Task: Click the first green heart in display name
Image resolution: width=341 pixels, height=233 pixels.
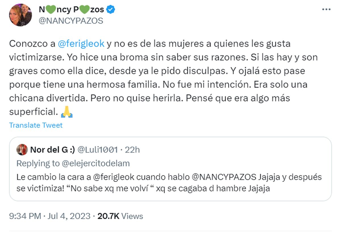Action: tap(50, 10)
